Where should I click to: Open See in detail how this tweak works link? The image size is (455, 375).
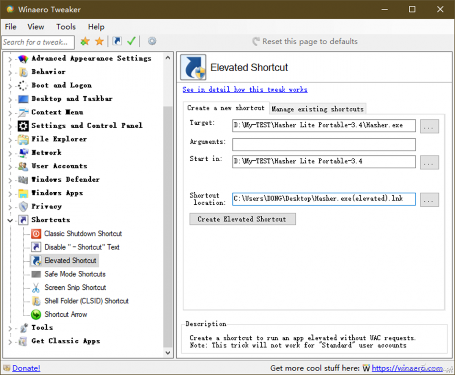pos(245,89)
